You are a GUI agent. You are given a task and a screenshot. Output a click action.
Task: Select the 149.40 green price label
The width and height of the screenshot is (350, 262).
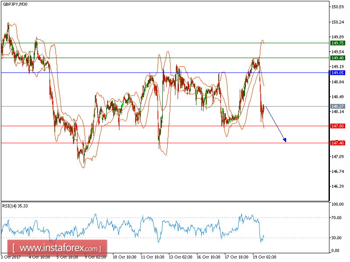pos(337,58)
